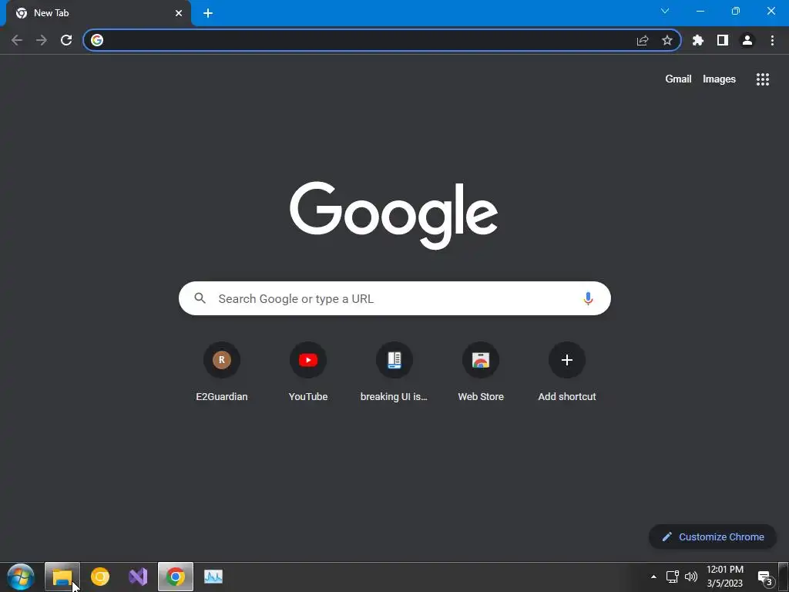Open the YouTube shortcut
This screenshot has width=789, height=592.
308,372
